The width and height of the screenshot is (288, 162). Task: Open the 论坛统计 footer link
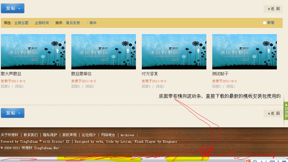pyautogui.click(x=89, y=135)
